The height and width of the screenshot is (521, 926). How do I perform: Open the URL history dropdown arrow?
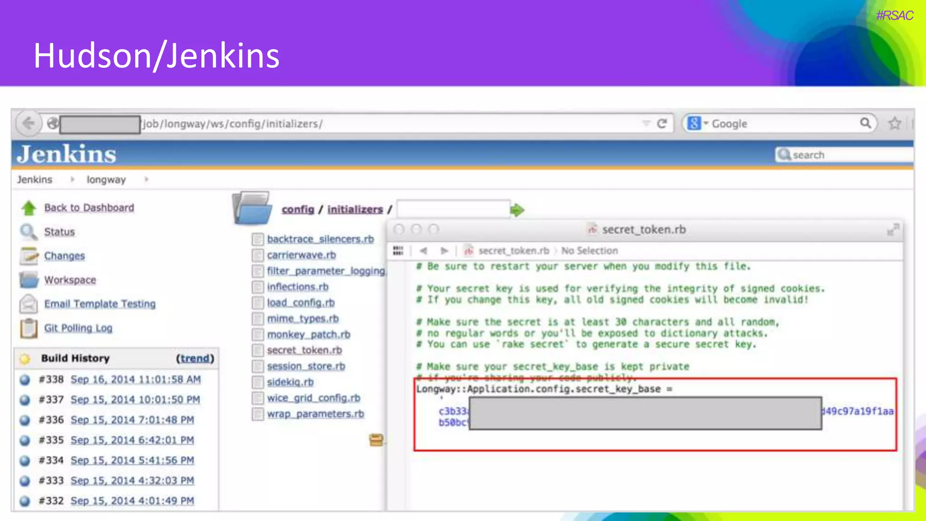coord(646,123)
